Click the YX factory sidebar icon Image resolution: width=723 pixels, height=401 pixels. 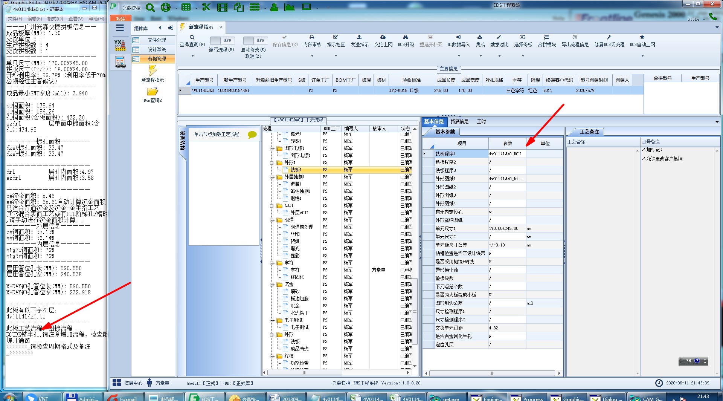pyautogui.click(x=120, y=45)
